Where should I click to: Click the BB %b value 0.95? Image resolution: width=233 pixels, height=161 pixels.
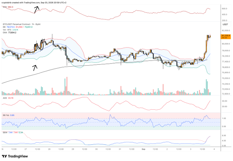12,115
